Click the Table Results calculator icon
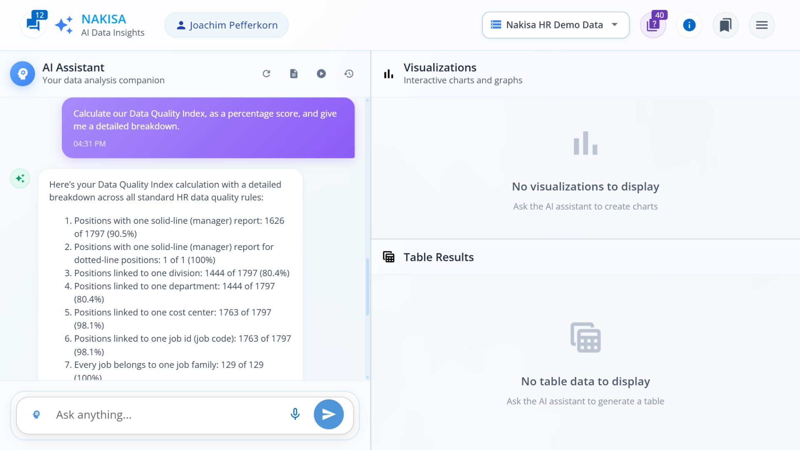This screenshot has width=800, height=450. (x=389, y=257)
